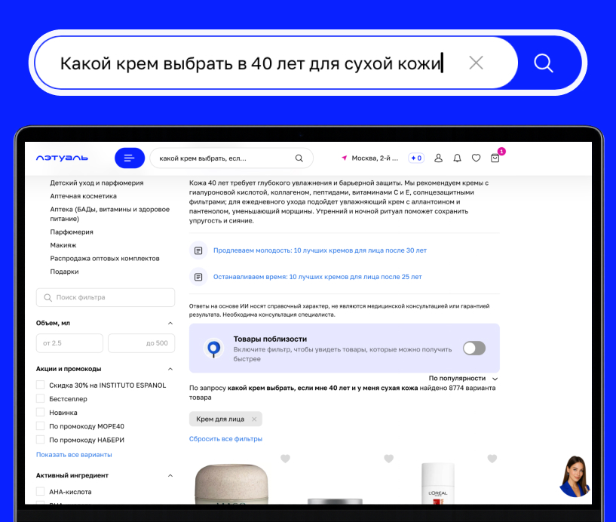This screenshot has height=522, width=616.
Task: Click the Поиск фильтра input field
Action: (106, 297)
